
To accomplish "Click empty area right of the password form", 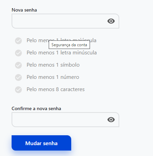I will pos(136,68).
